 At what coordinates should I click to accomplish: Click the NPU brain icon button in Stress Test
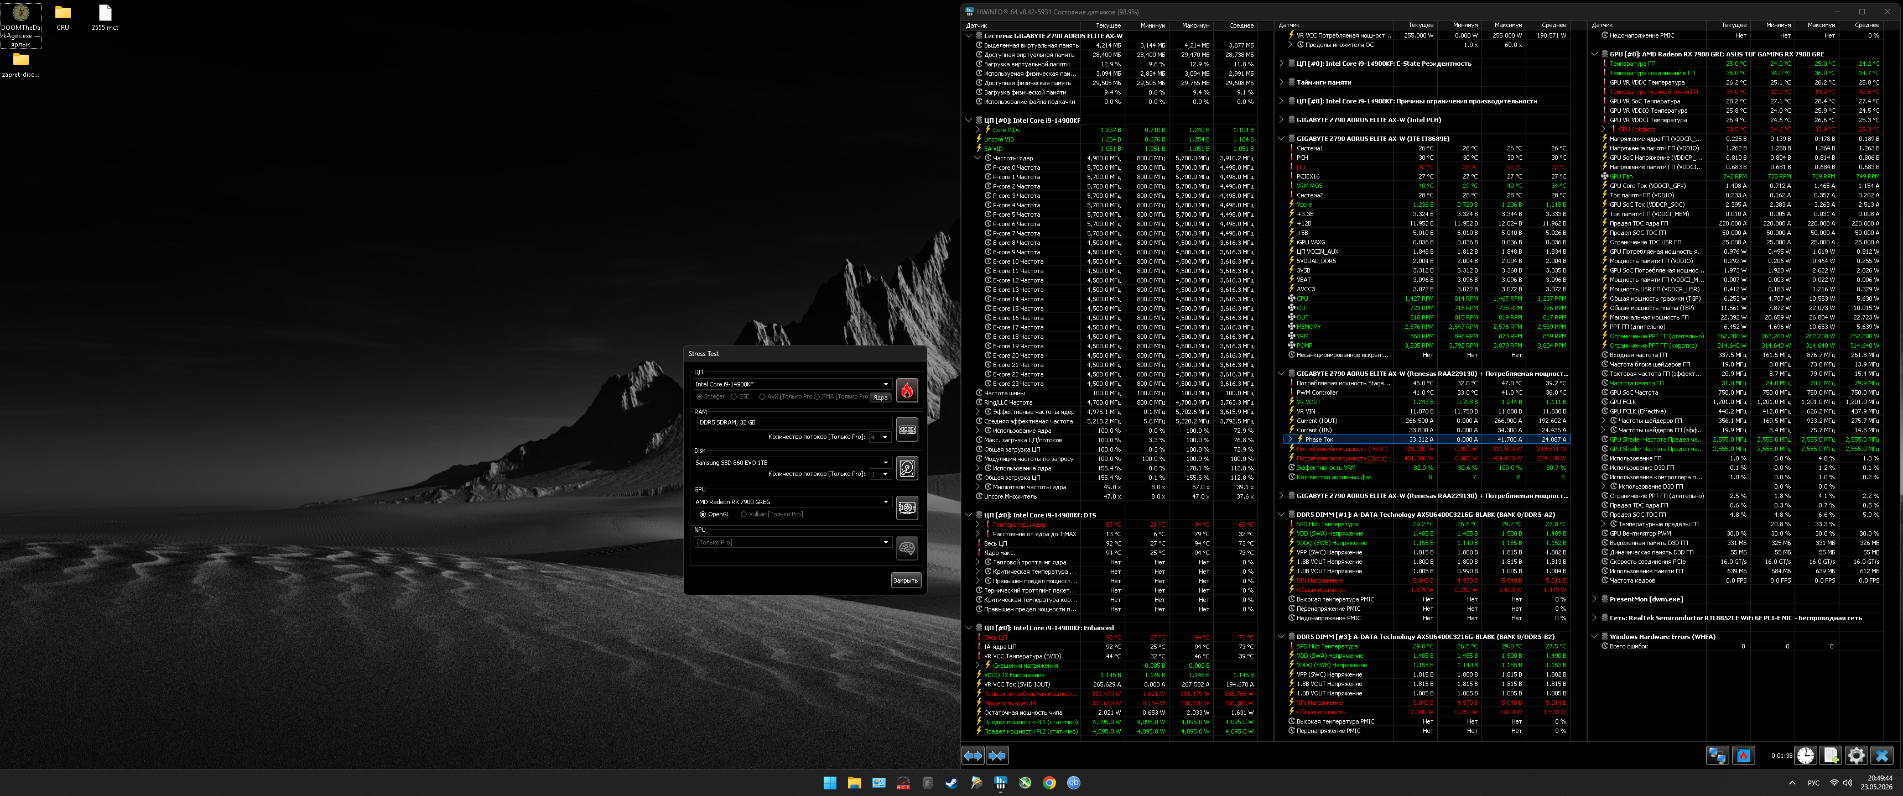907,548
